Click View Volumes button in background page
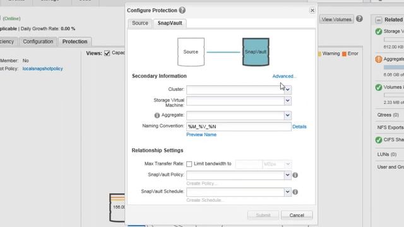Image resolution: width=404 pixels, height=227 pixels. (336, 20)
